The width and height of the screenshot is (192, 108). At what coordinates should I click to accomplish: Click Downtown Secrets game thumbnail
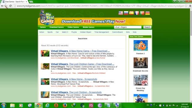coord(141,63)
